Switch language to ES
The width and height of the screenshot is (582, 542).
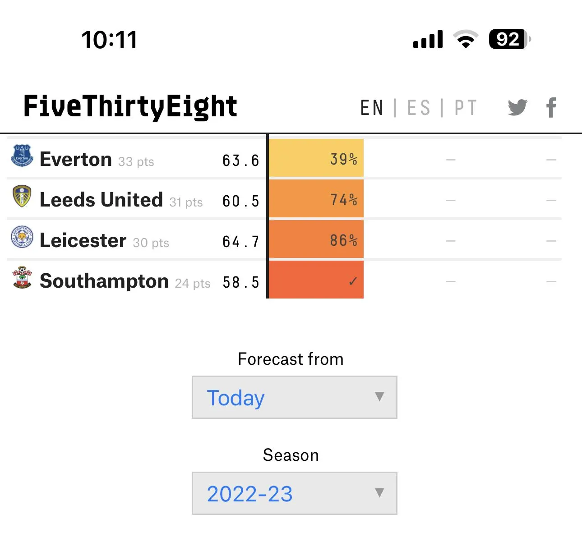point(418,108)
